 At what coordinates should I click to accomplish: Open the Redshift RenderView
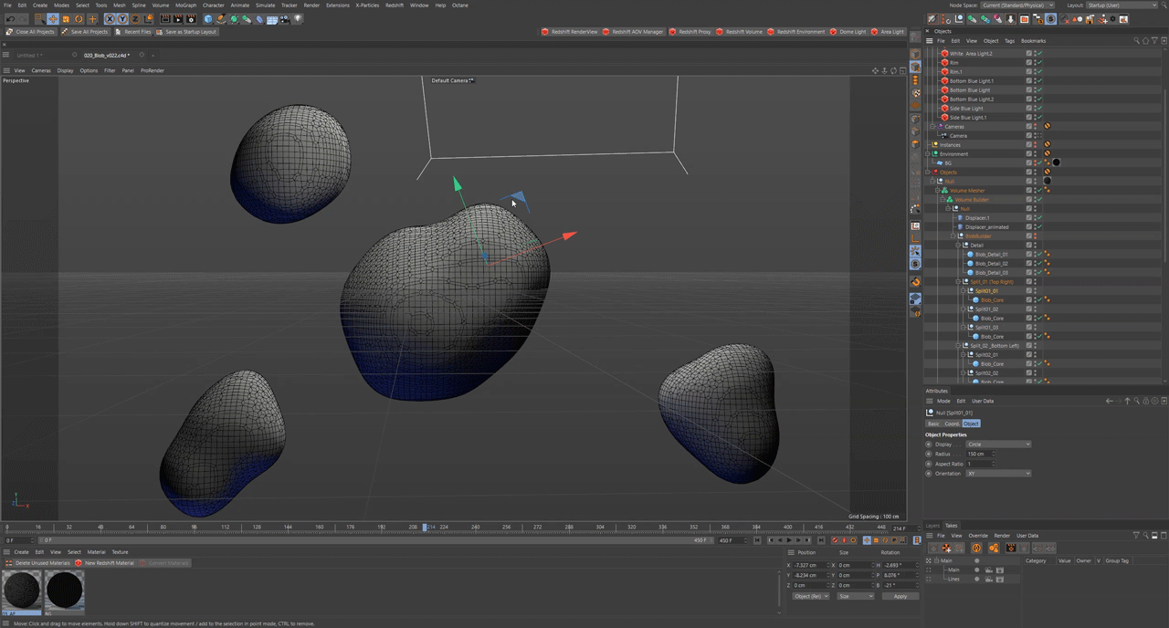click(570, 32)
